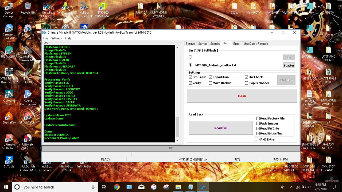This screenshot has width=342, height=192.
Task: Open the File menu
Action: pos(45,38)
